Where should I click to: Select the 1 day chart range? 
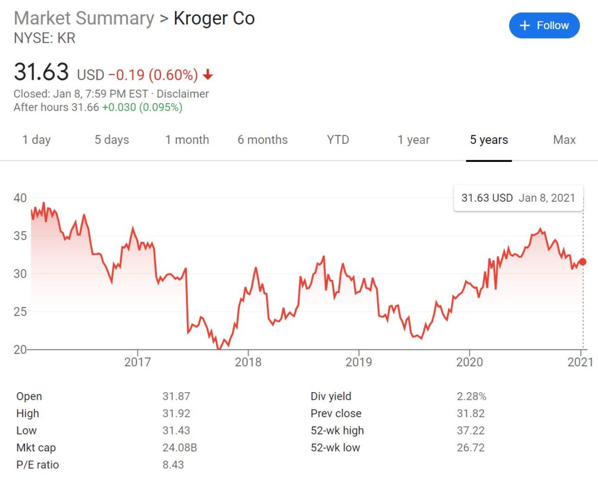(x=37, y=139)
